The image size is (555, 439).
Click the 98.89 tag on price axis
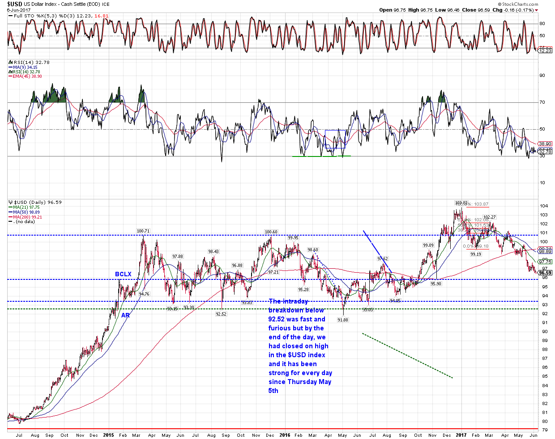[x=545, y=252]
